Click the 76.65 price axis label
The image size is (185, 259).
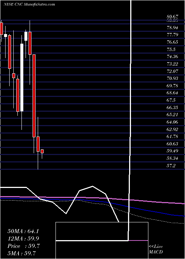click(172, 42)
